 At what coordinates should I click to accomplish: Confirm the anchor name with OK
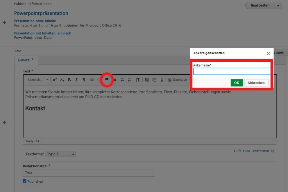(236, 83)
